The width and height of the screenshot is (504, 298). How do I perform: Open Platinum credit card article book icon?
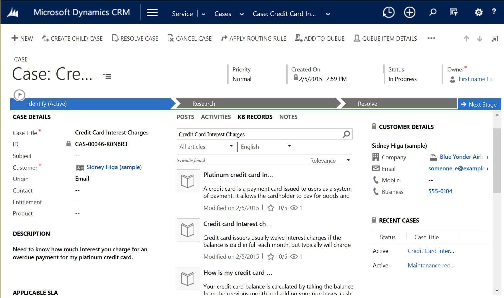(188, 181)
